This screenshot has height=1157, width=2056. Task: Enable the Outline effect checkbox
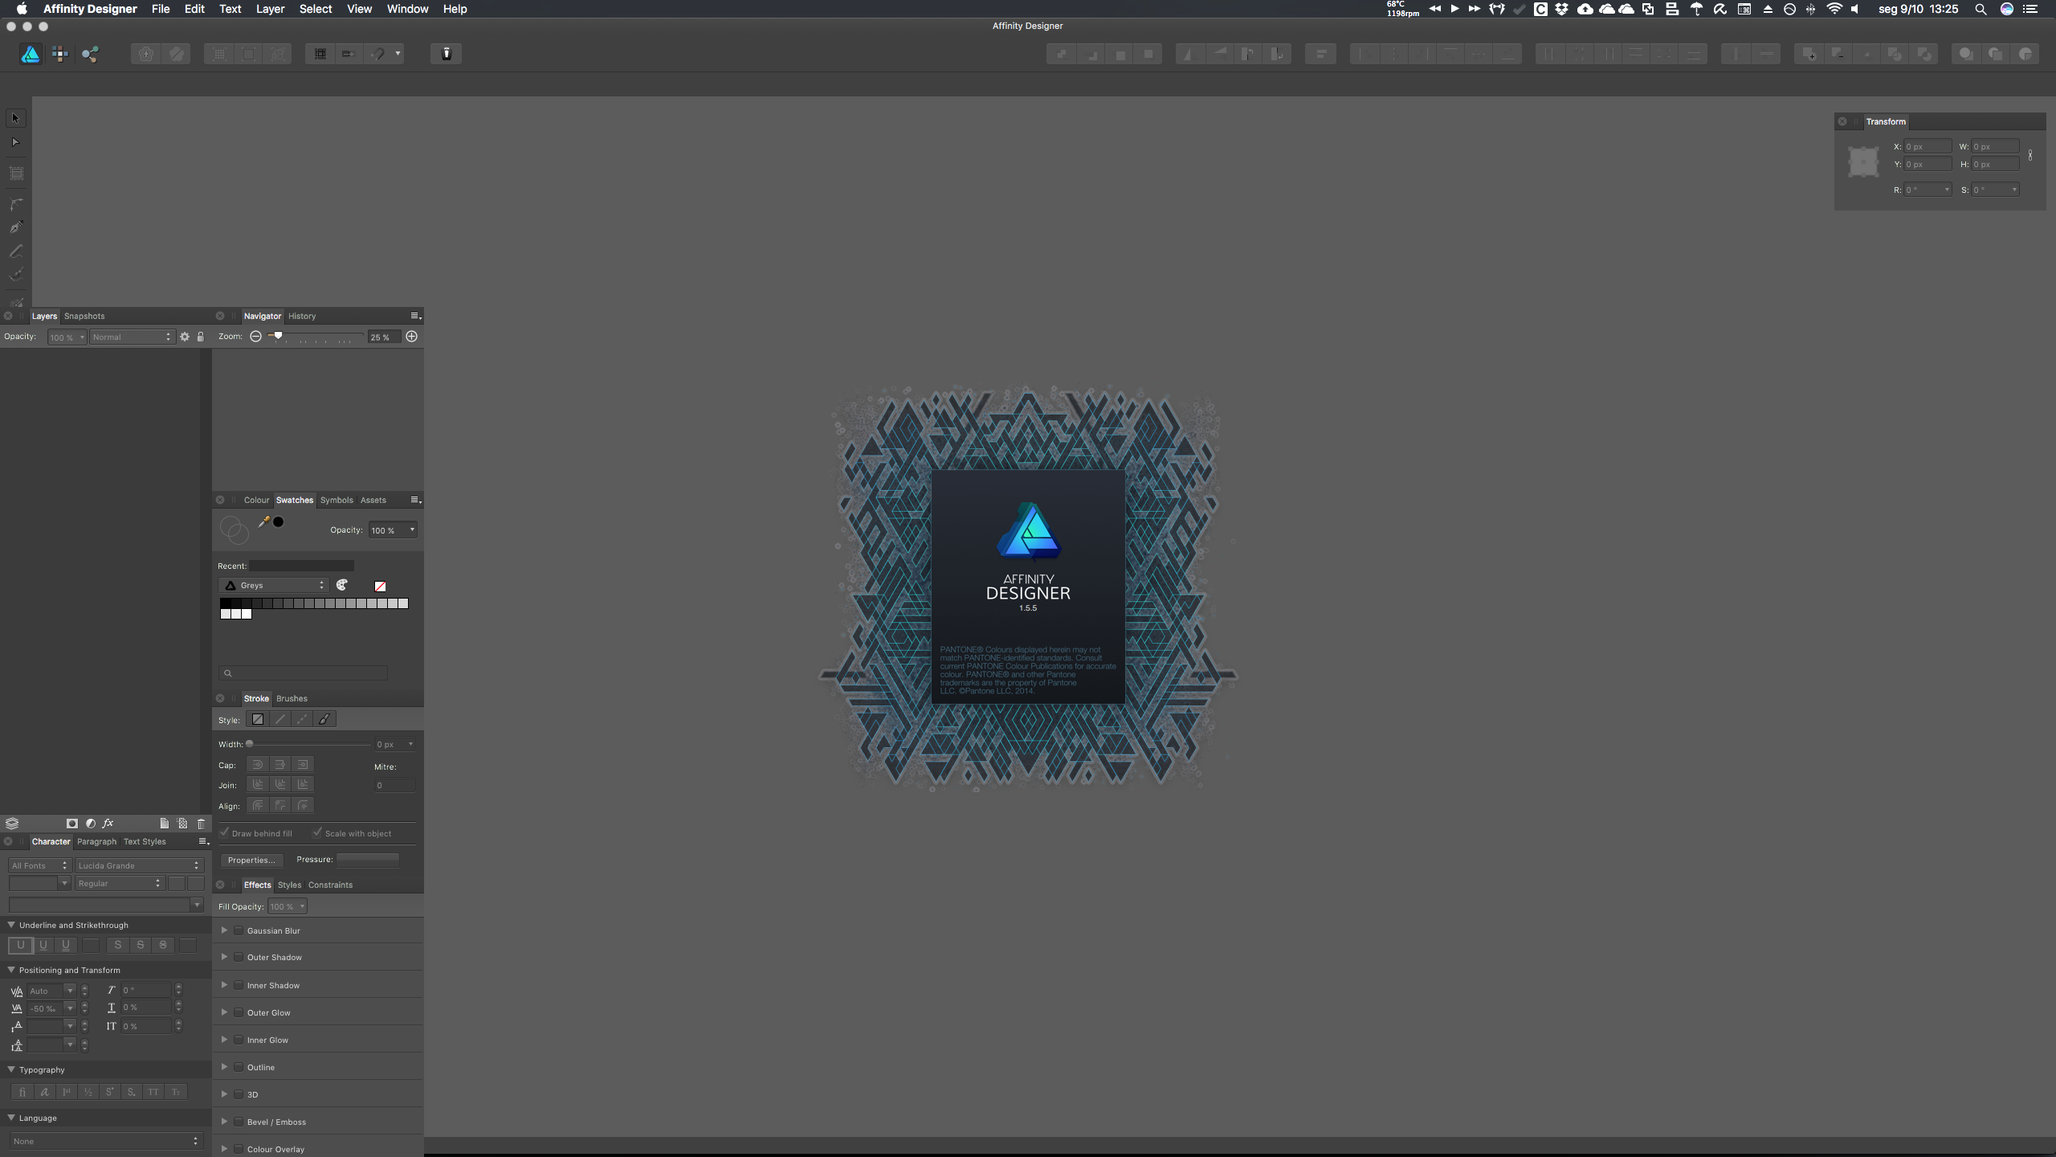point(239,1067)
